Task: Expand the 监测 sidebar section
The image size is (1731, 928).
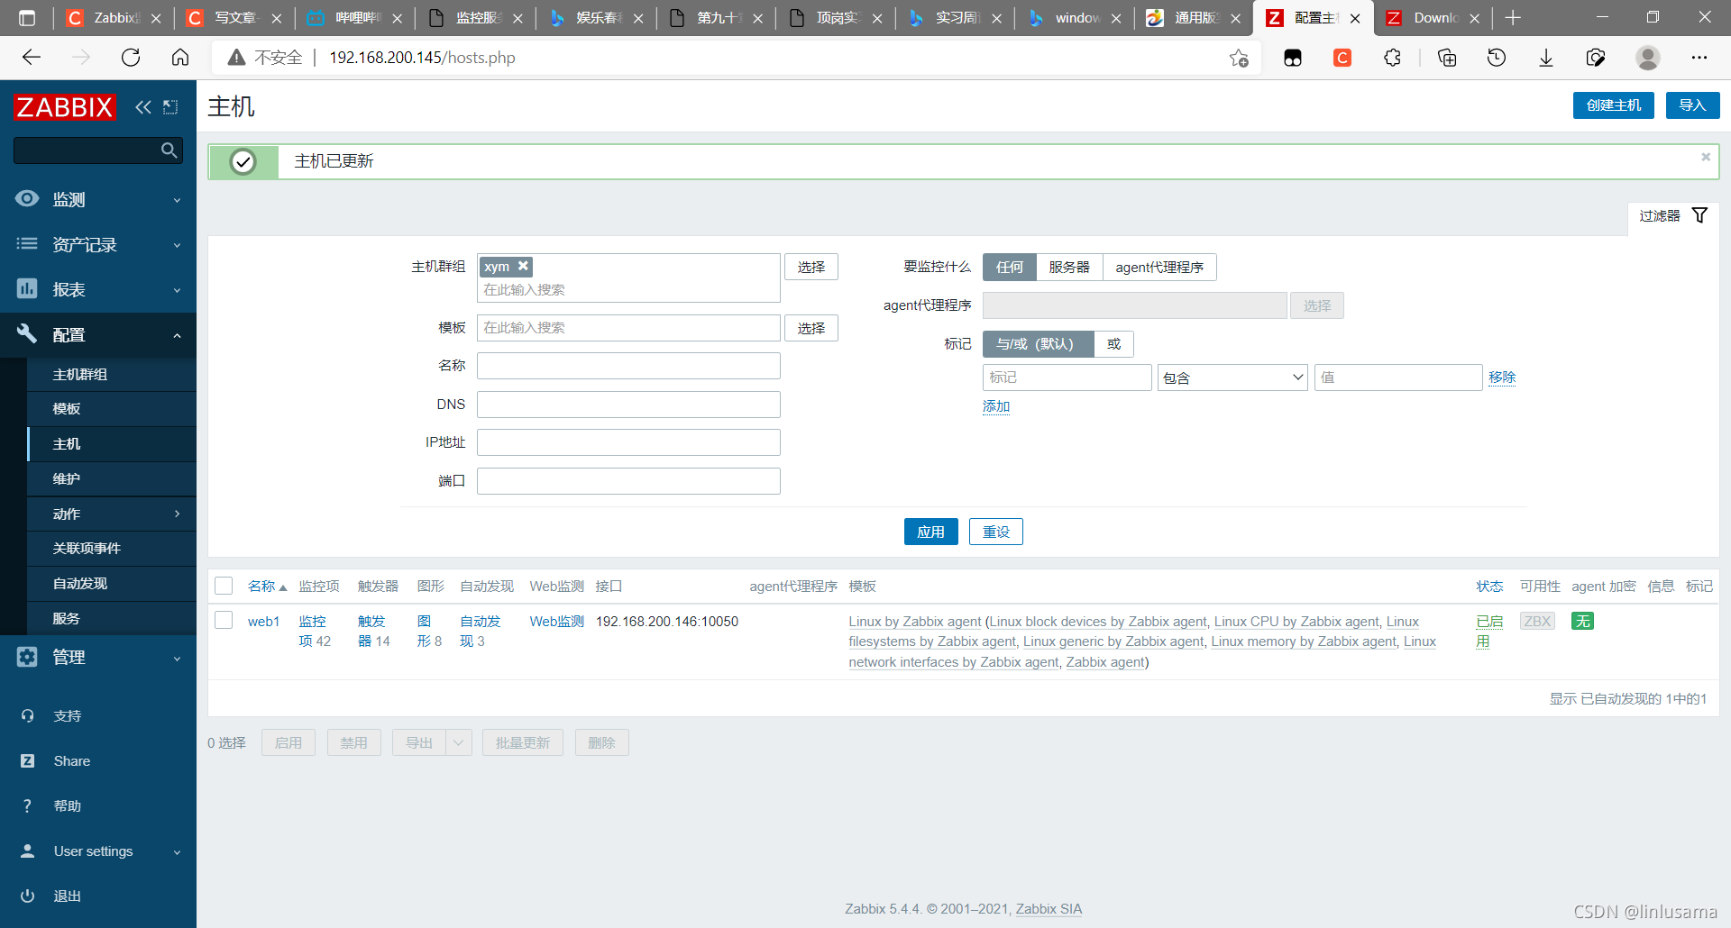Action: [98, 199]
